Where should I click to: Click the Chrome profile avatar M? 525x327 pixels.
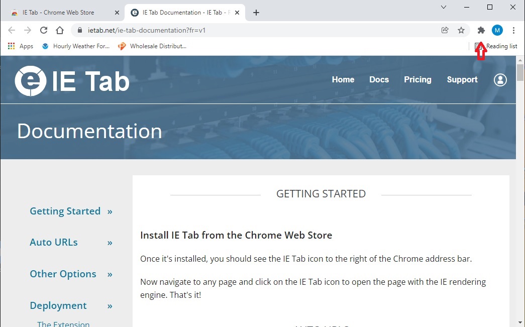[497, 30]
